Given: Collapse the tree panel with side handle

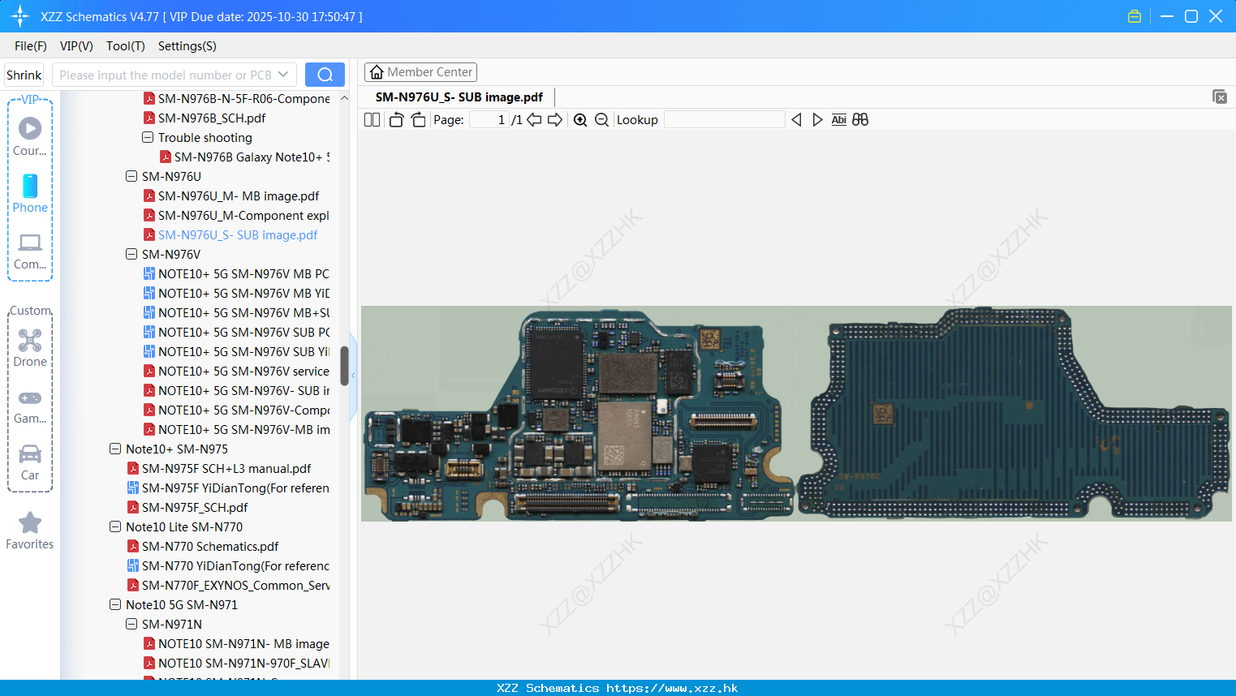Looking at the screenshot, I should pos(353,376).
